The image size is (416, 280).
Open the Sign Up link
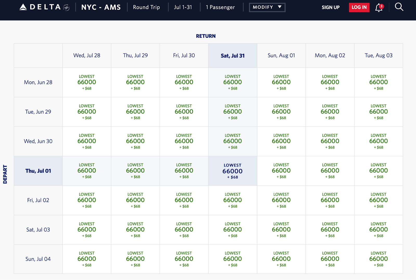coord(330,7)
